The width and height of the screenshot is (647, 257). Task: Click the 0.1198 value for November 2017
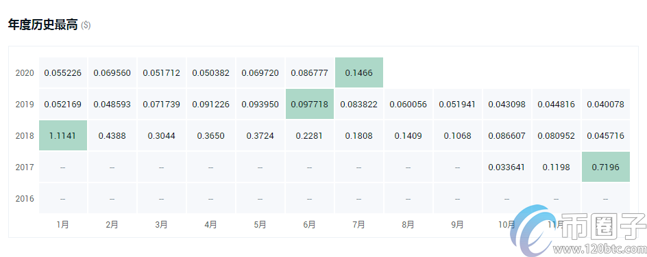[x=557, y=167]
